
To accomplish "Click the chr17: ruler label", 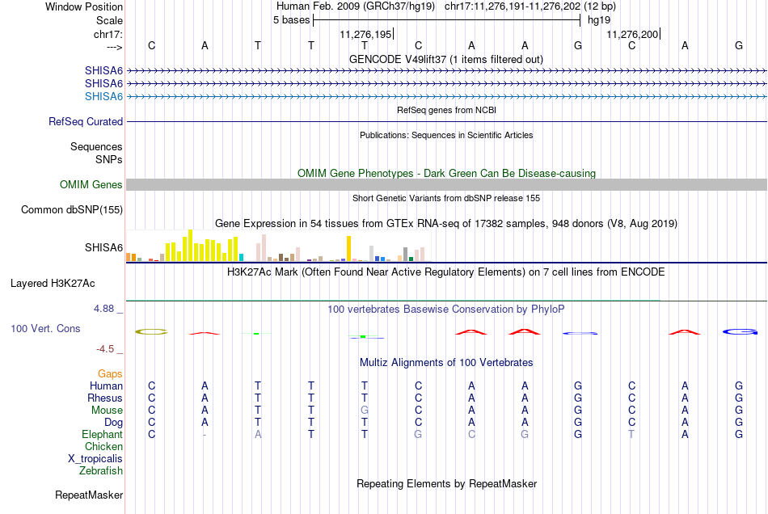I will pos(108,34).
